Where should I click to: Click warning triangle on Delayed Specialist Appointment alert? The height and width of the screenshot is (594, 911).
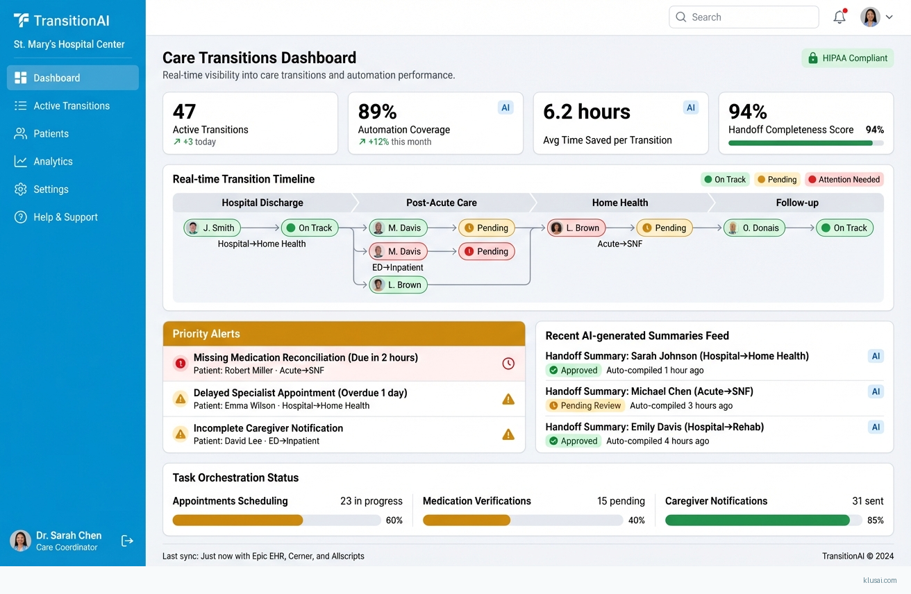tap(508, 399)
